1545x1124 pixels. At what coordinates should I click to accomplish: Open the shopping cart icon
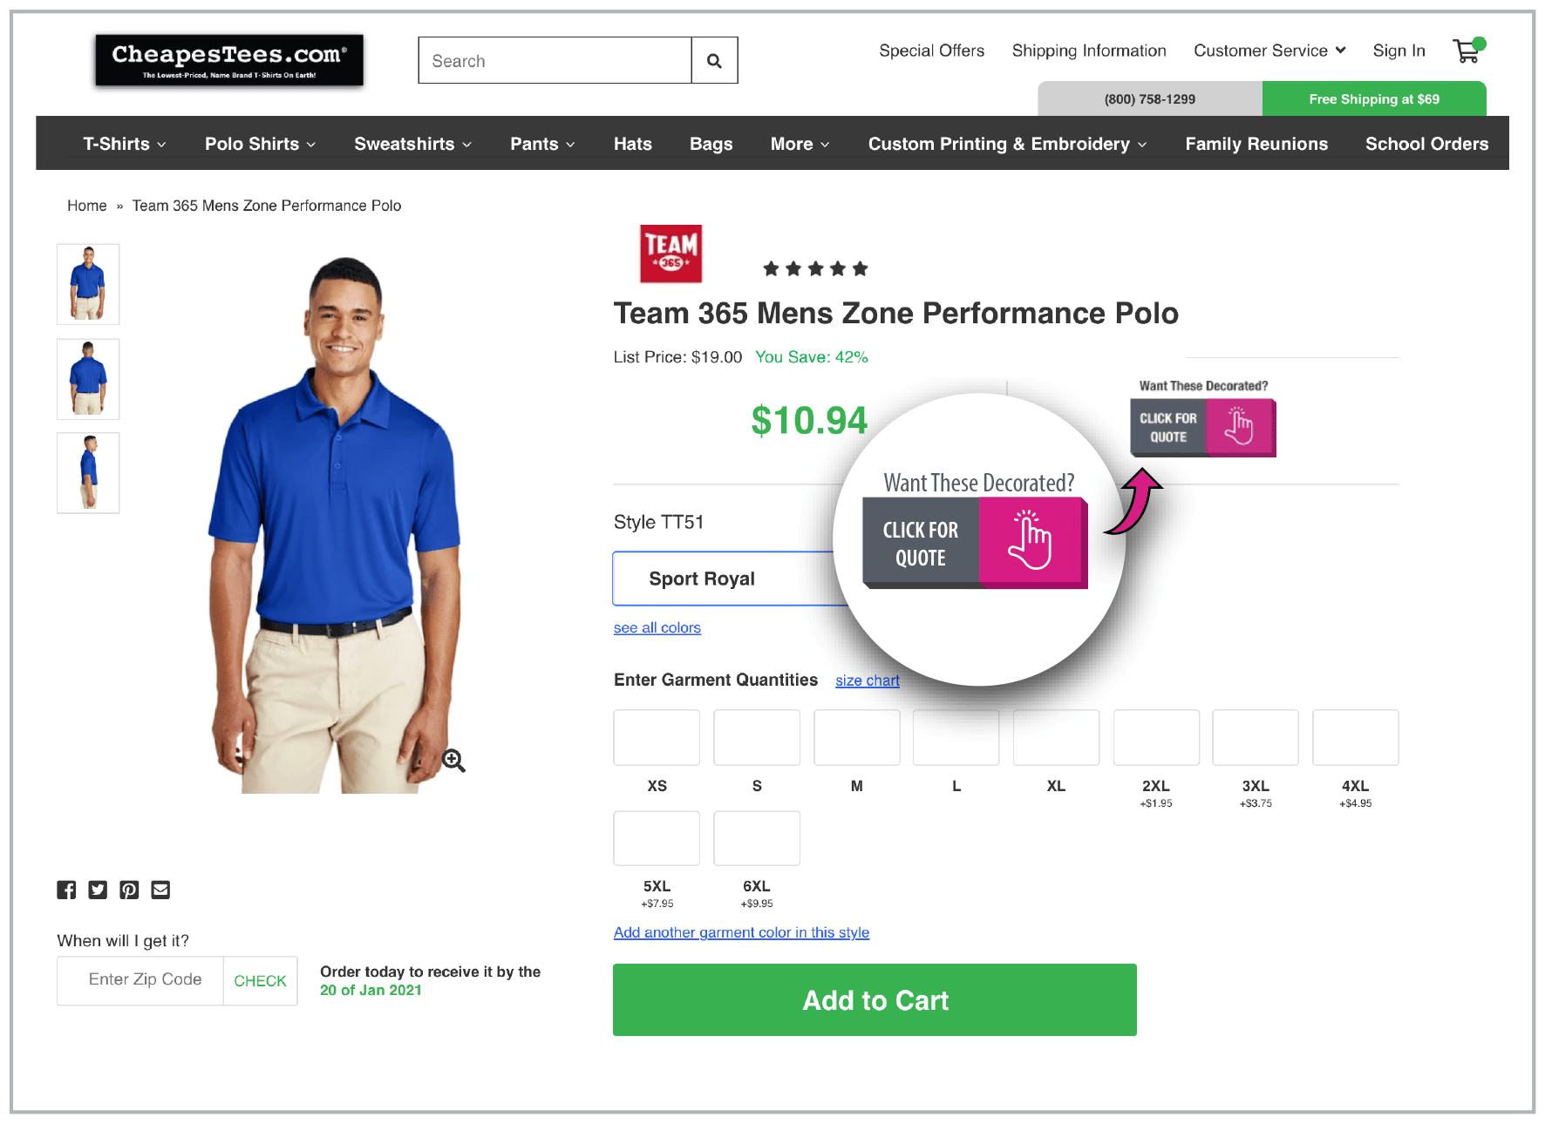pyautogui.click(x=1468, y=51)
